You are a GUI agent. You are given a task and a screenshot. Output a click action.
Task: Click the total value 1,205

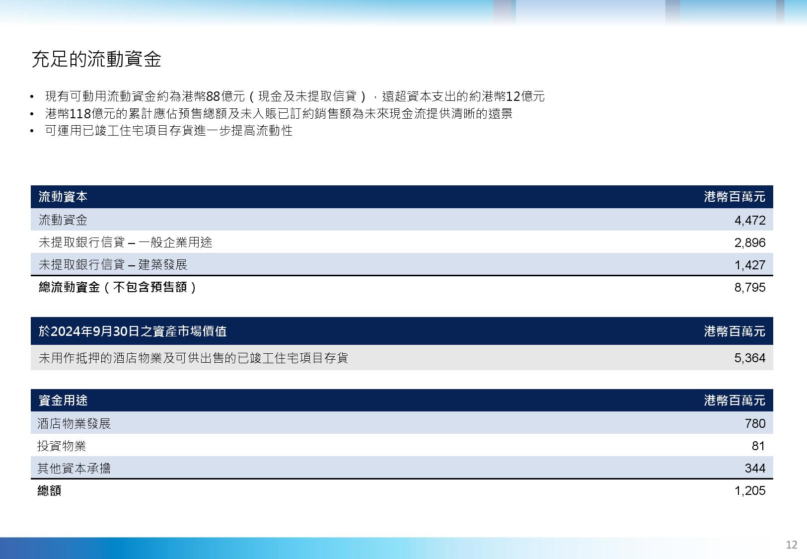pyautogui.click(x=750, y=491)
